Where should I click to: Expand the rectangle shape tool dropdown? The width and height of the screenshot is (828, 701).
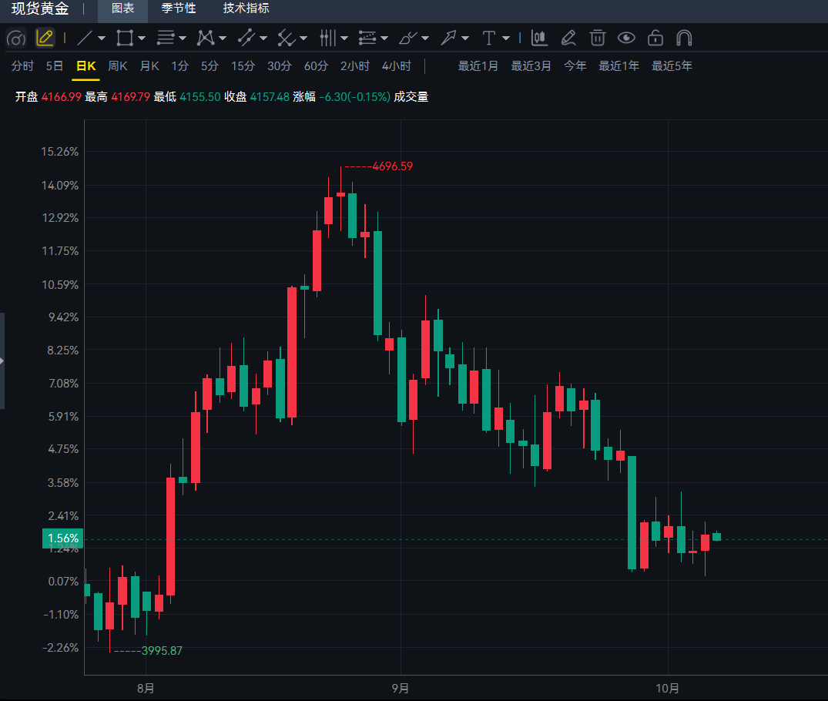pyautogui.click(x=142, y=38)
